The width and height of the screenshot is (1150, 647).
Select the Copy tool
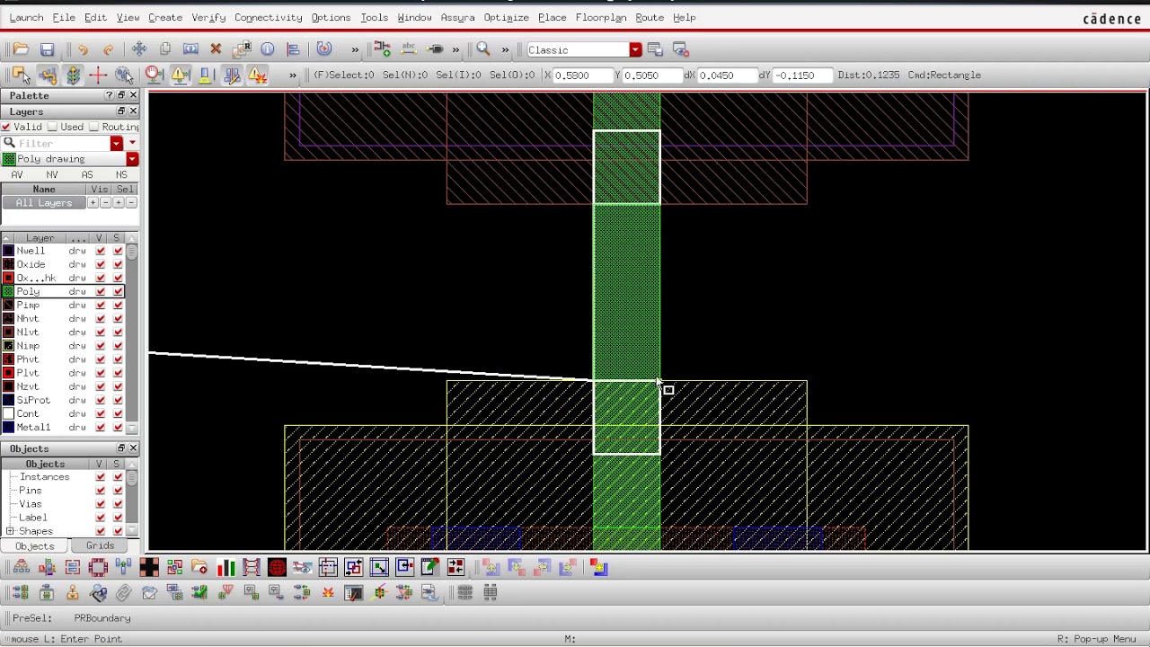pos(164,49)
